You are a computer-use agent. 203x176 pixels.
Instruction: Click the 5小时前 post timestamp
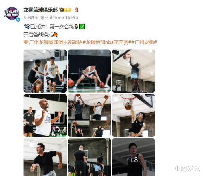tap(31, 18)
